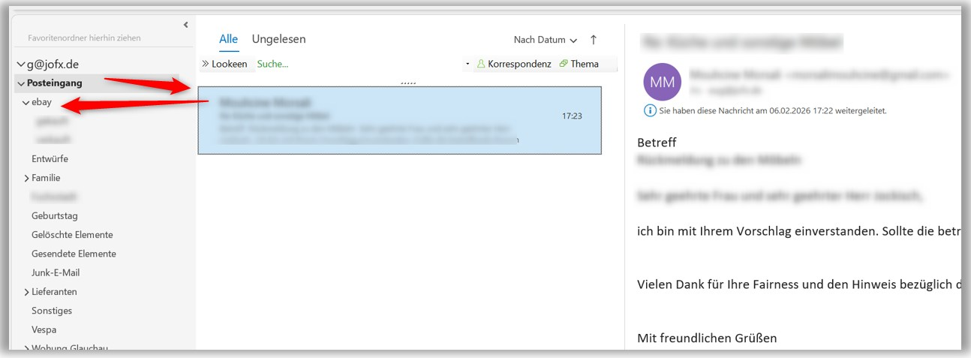This screenshot has width=971, height=358.
Task: Collapse the Posteingang folder chevron
Action: (x=21, y=83)
